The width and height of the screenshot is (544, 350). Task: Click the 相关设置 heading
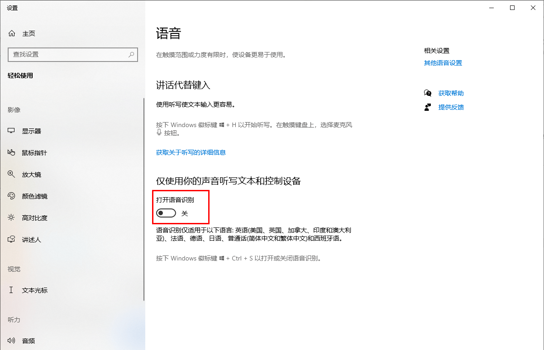click(x=437, y=51)
